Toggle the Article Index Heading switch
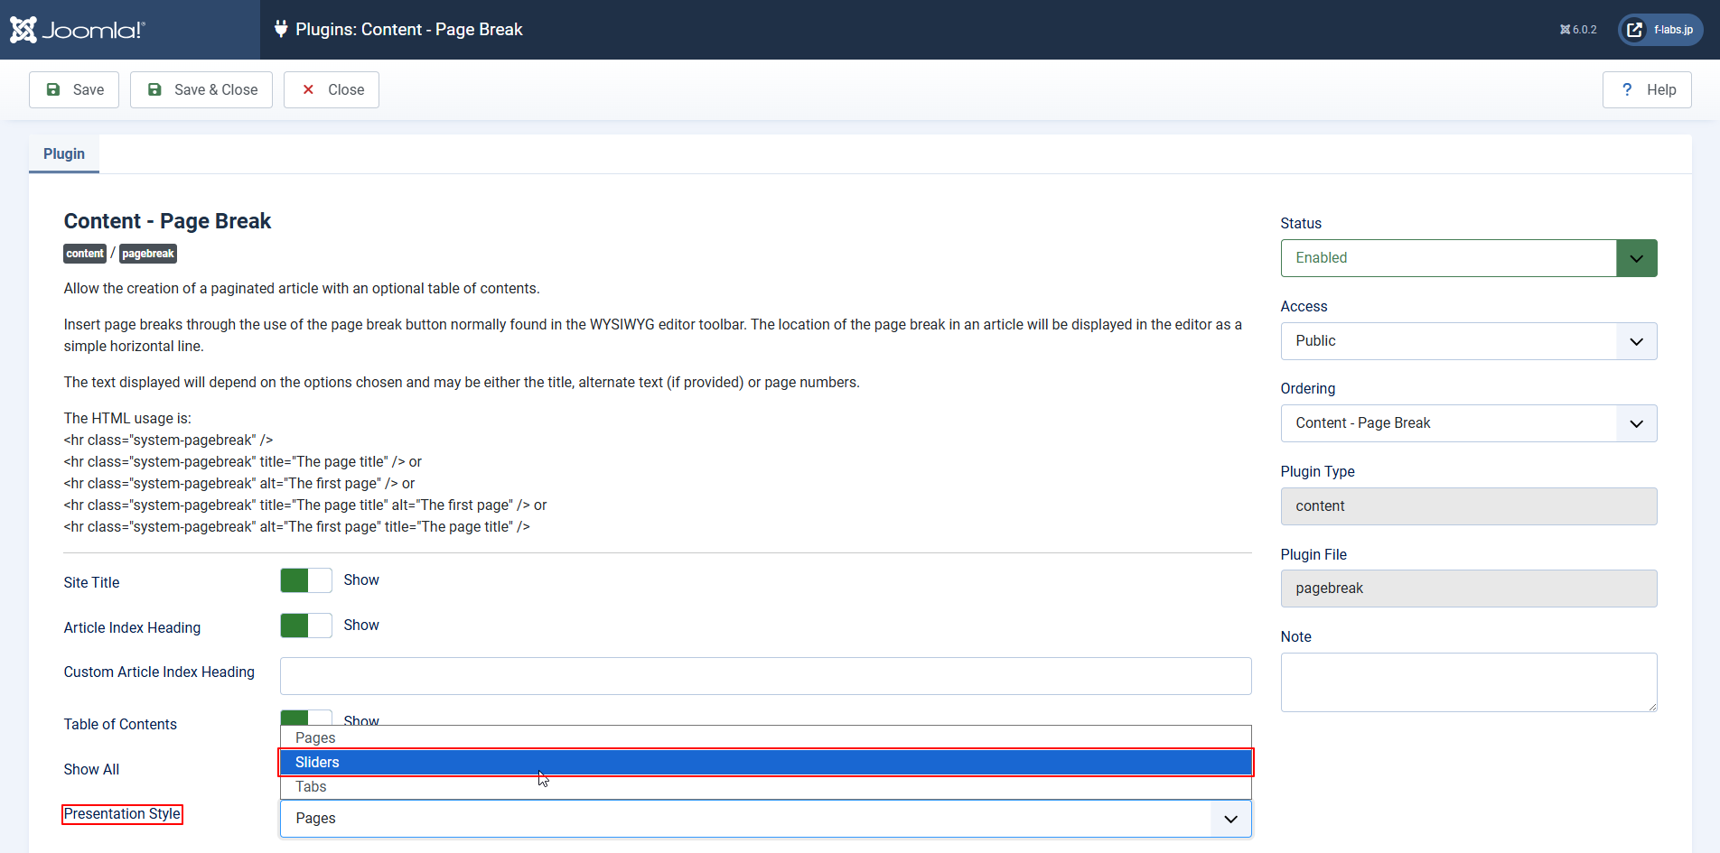The height and width of the screenshot is (853, 1720). (x=306, y=626)
